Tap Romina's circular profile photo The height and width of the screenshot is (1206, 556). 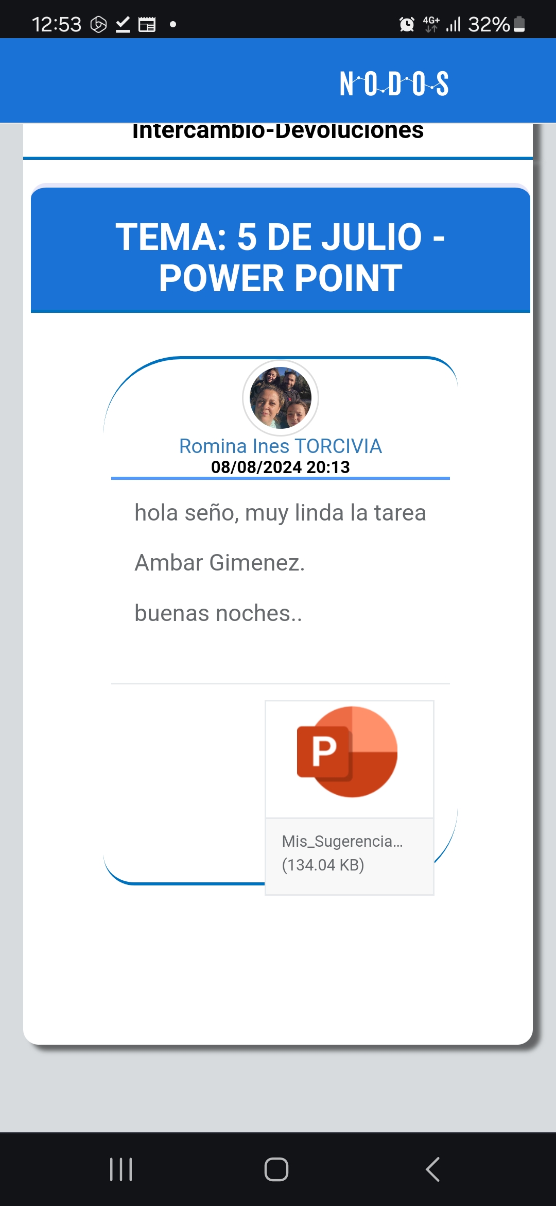pyautogui.click(x=281, y=398)
